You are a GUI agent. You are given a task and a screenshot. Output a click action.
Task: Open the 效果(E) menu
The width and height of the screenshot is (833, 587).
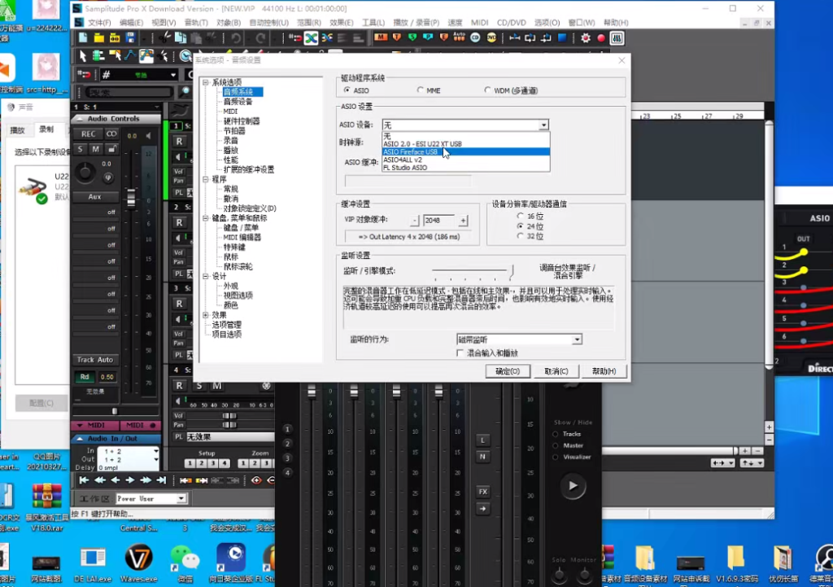pyautogui.click(x=341, y=22)
